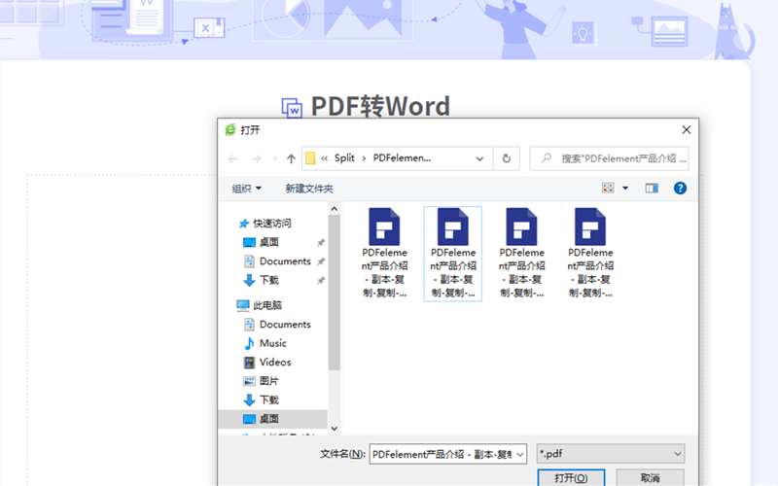Select the rightmost PDFelement PDF file
778x486 pixels.
click(591, 253)
